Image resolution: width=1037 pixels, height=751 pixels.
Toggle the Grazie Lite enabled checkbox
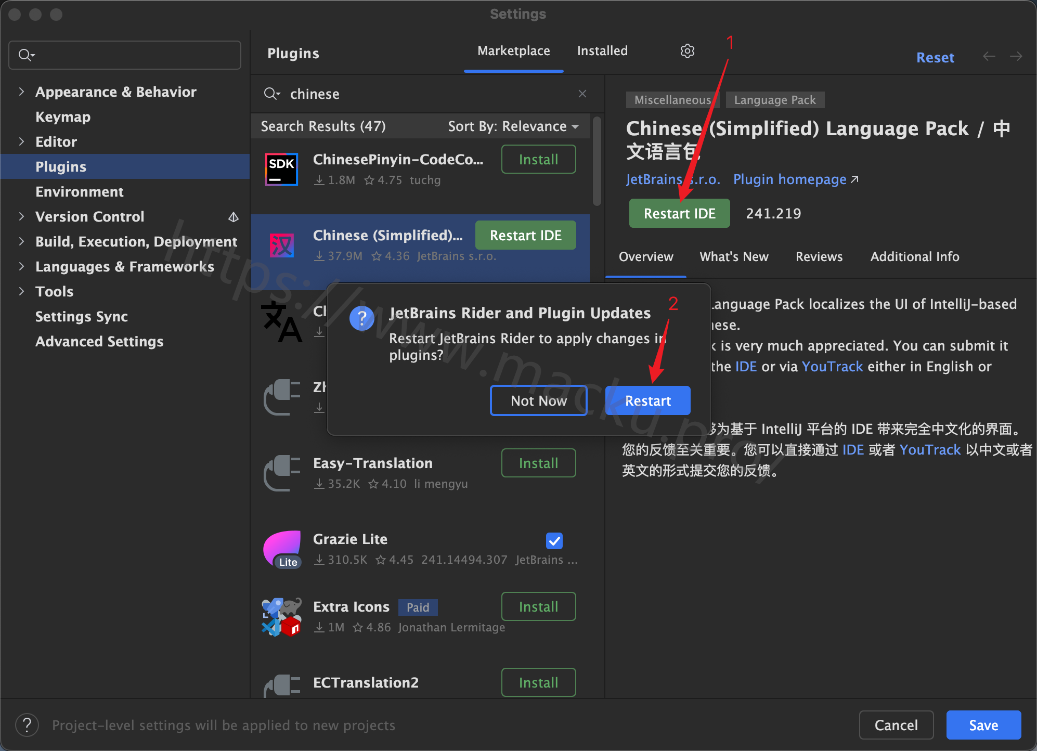554,541
